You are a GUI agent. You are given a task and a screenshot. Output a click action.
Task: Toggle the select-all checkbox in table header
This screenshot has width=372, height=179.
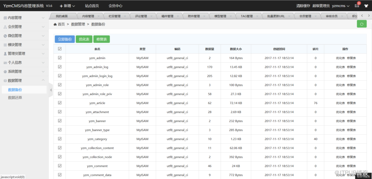pos(59,48)
